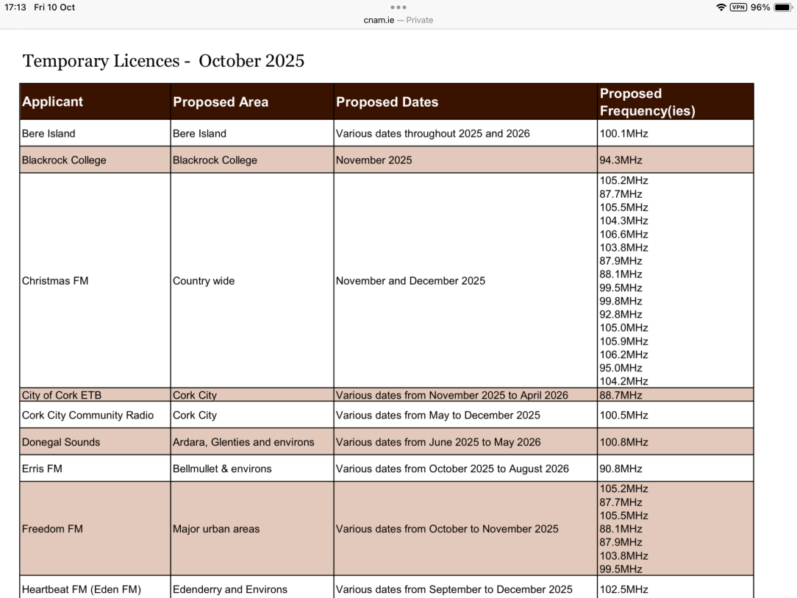Select the 90.8MHz frequency cell
This screenshot has width=797, height=598.
[676, 469]
